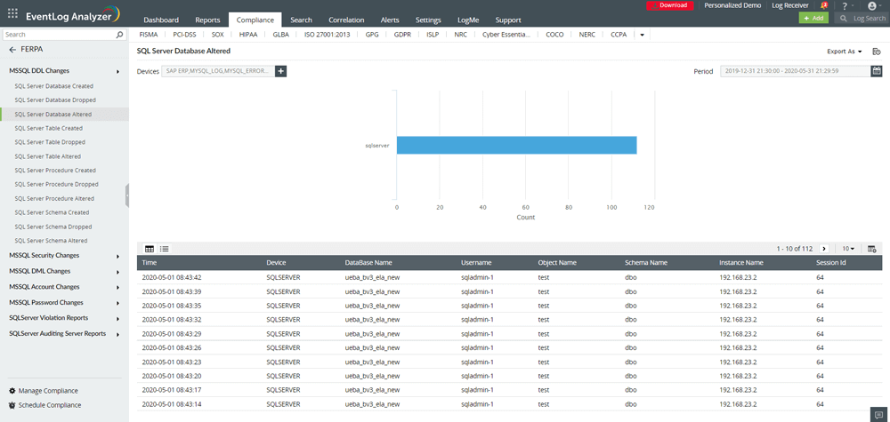890x422 pixels.
Task: Switch to list view icon
Action: 164,249
